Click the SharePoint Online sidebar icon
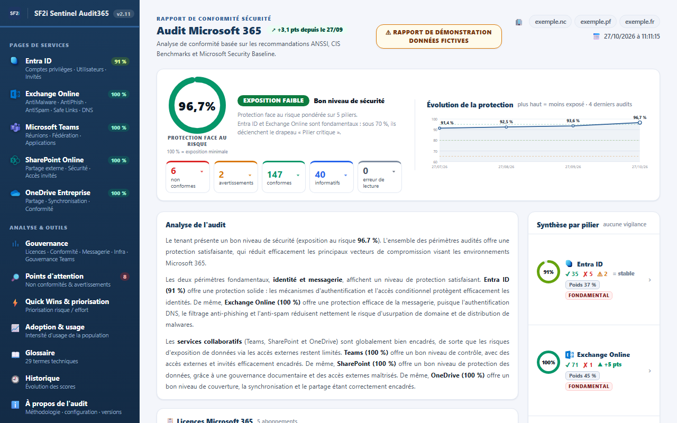 click(15, 160)
